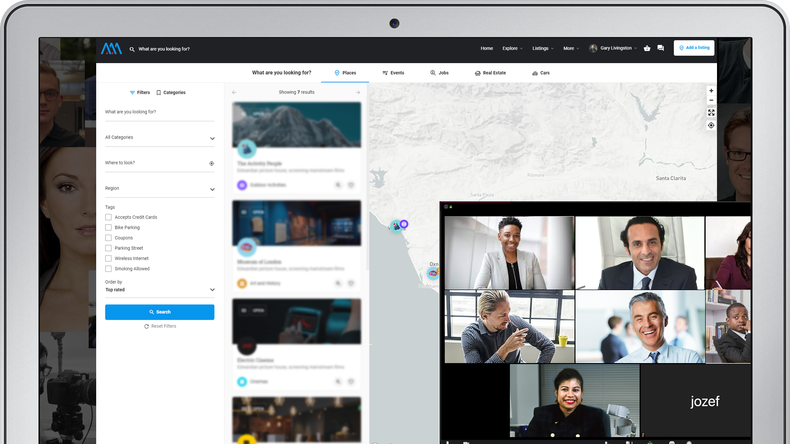Tick the Wireless Internet checkbox
The height and width of the screenshot is (444, 790).
tap(108, 259)
